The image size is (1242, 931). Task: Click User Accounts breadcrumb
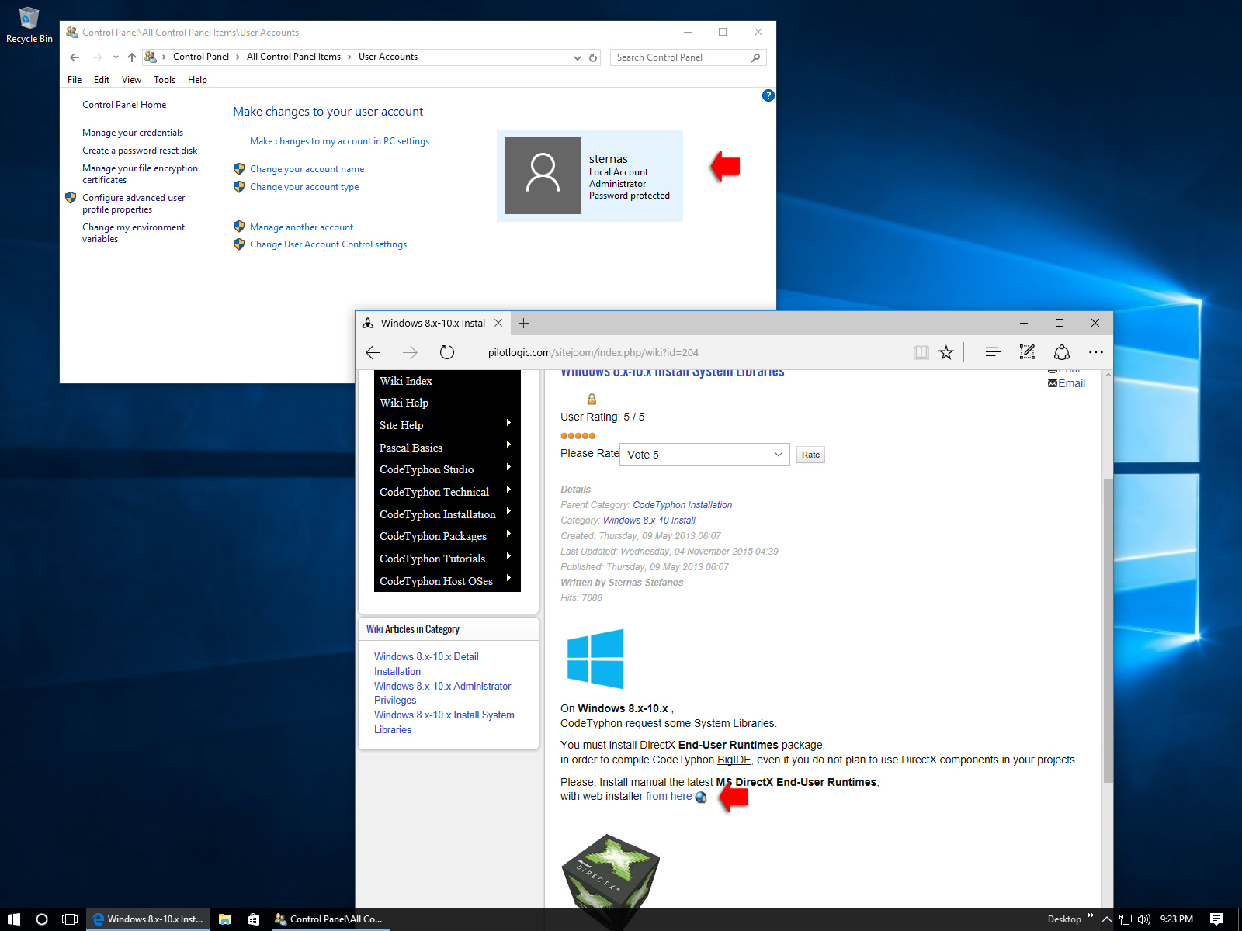pyautogui.click(x=388, y=57)
